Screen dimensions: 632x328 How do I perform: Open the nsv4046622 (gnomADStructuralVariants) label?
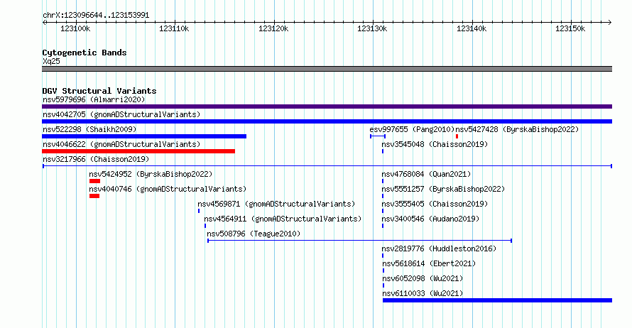click(x=121, y=144)
